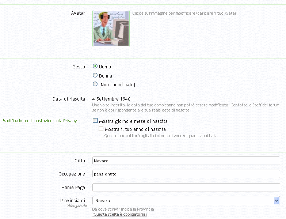Click the Da dove scrivi? hint text

click(x=123, y=209)
